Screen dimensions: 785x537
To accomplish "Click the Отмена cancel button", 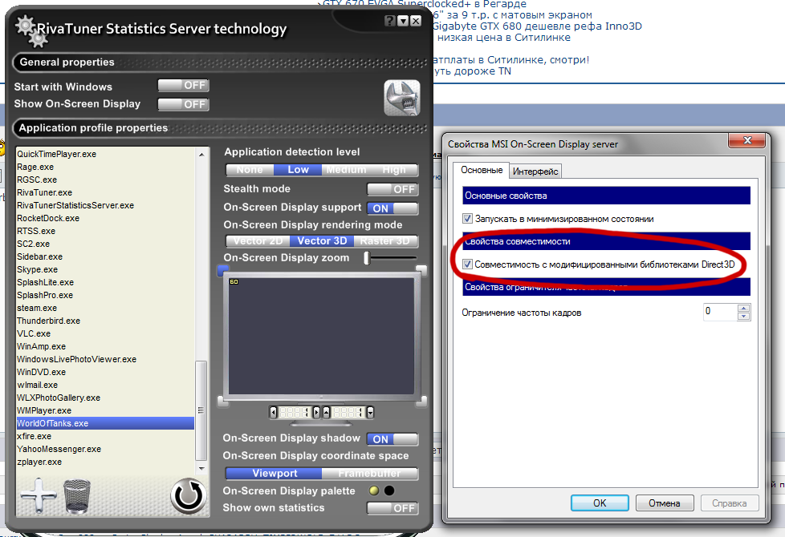I will pyautogui.click(x=664, y=503).
